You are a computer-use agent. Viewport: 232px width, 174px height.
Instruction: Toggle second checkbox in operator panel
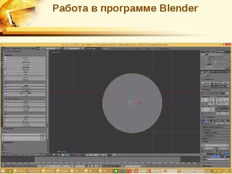click(3, 148)
